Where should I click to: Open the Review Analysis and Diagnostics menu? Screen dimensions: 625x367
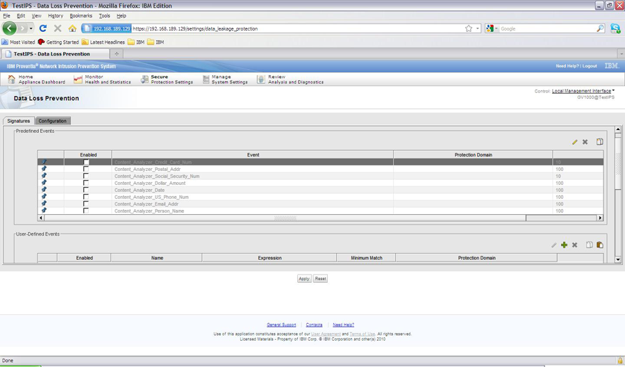(x=290, y=79)
